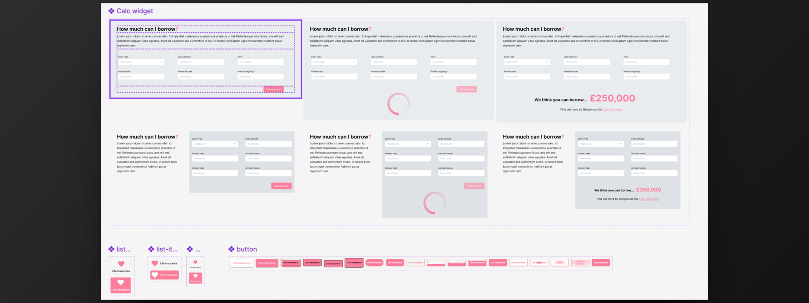Click the Term field in the selected widget
Image resolution: width=809 pixels, height=303 pixels.
click(260, 62)
